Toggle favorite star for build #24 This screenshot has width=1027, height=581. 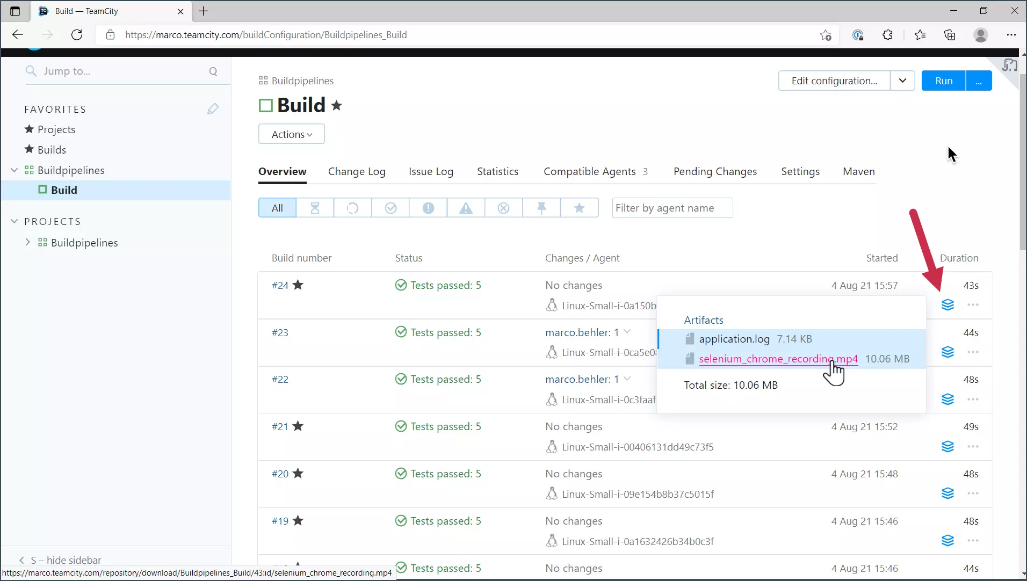298,285
